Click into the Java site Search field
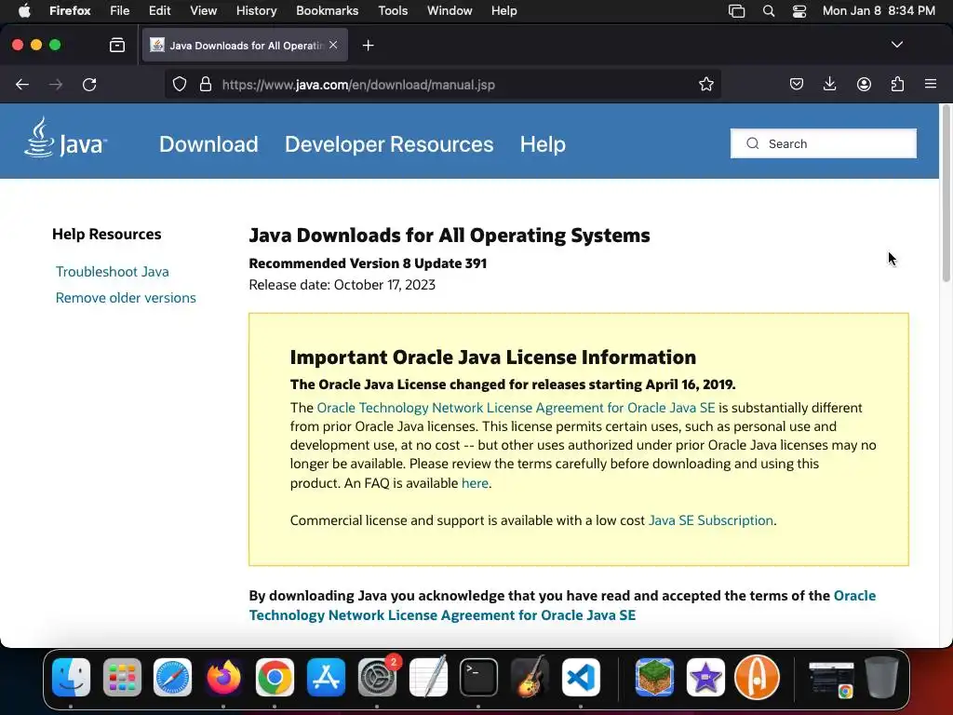953x715 pixels. click(x=823, y=143)
